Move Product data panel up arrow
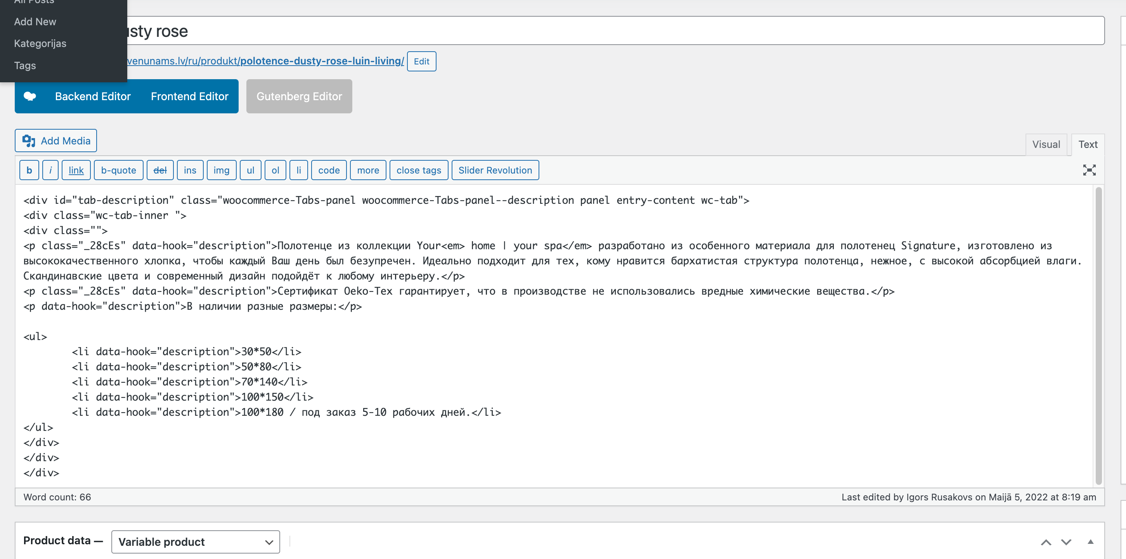1126x559 pixels. tap(1046, 542)
